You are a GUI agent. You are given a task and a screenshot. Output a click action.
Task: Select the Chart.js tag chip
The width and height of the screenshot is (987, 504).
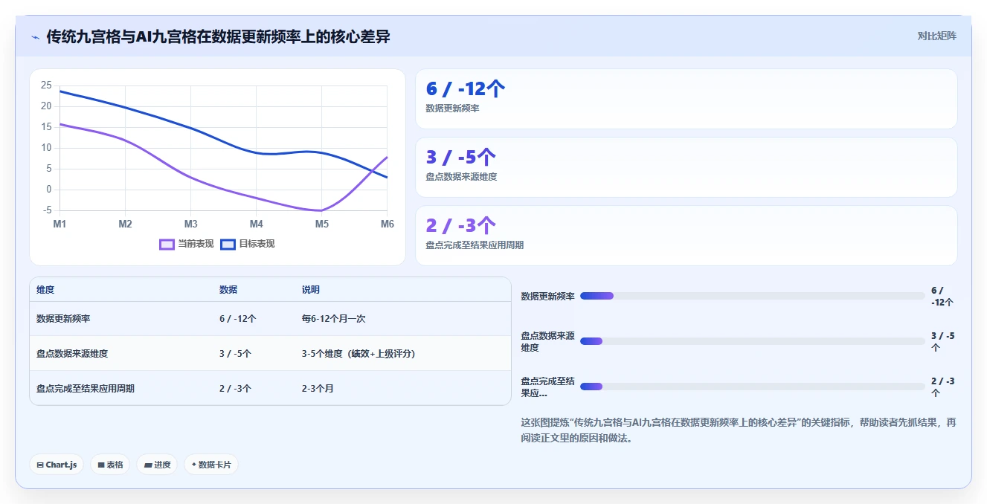pos(57,465)
